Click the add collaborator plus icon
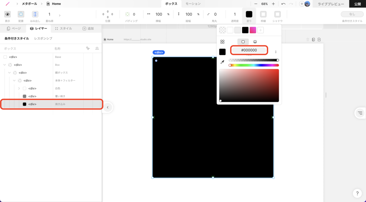 pos(302,4)
